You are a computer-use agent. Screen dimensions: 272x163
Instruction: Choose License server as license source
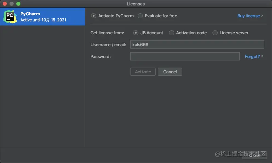pos(215,33)
